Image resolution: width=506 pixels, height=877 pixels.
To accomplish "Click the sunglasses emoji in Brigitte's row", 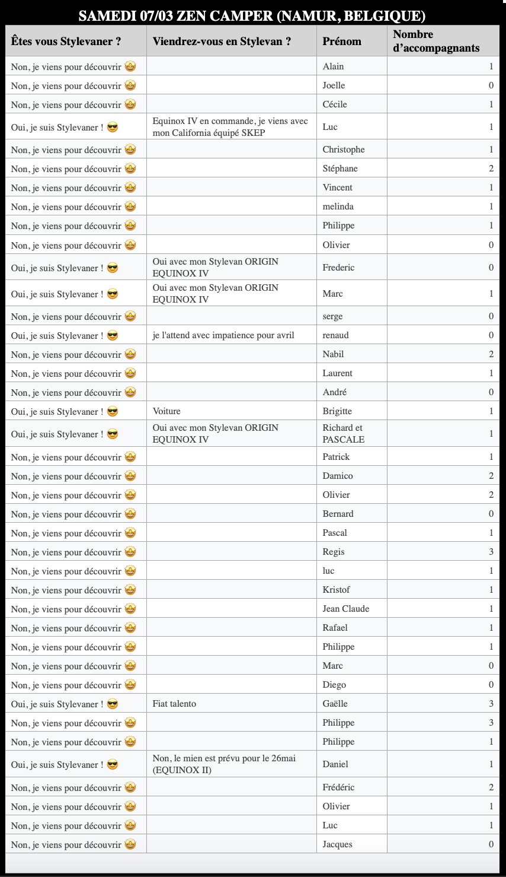I will pos(112,412).
